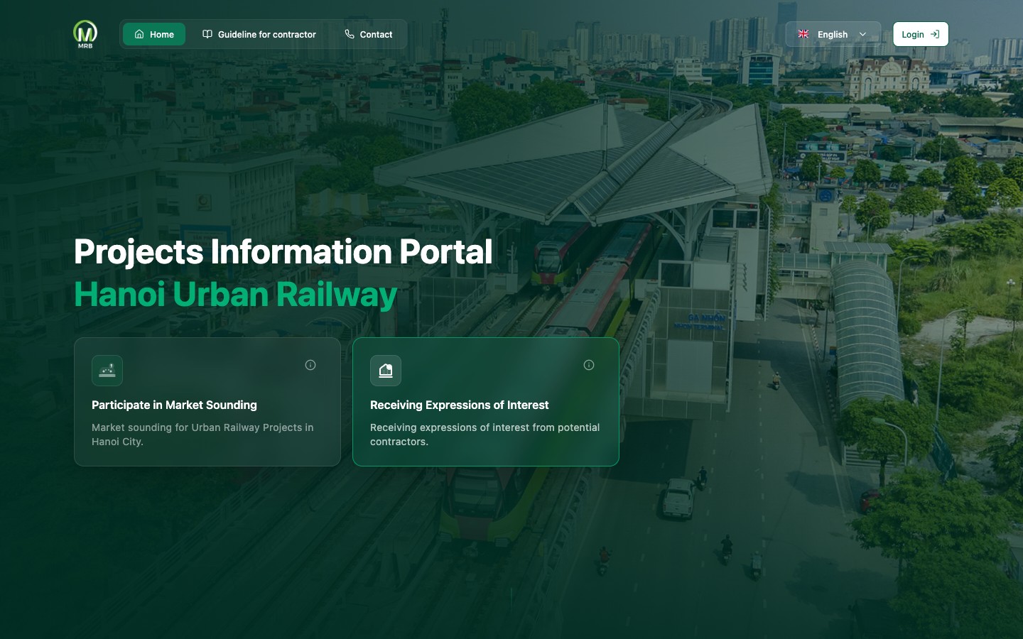Click the Receiving Expressions of Interest icon
1023x639 pixels.
click(x=386, y=371)
